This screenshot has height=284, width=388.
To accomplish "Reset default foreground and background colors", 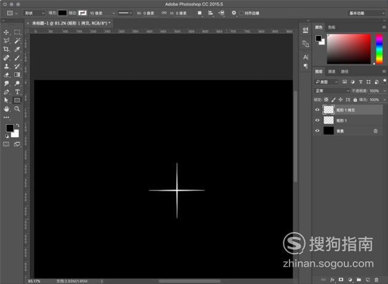I will pyautogui.click(x=7, y=136).
